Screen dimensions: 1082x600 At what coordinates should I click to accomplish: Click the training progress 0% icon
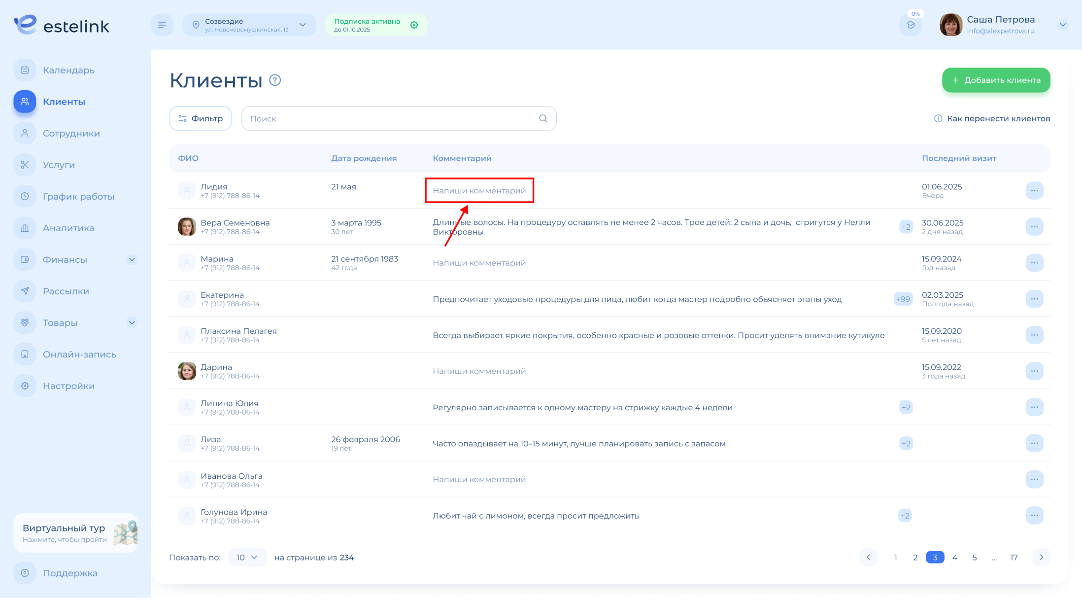pos(911,25)
